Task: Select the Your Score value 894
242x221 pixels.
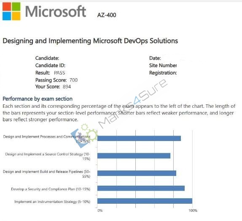Action: [67, 87]
